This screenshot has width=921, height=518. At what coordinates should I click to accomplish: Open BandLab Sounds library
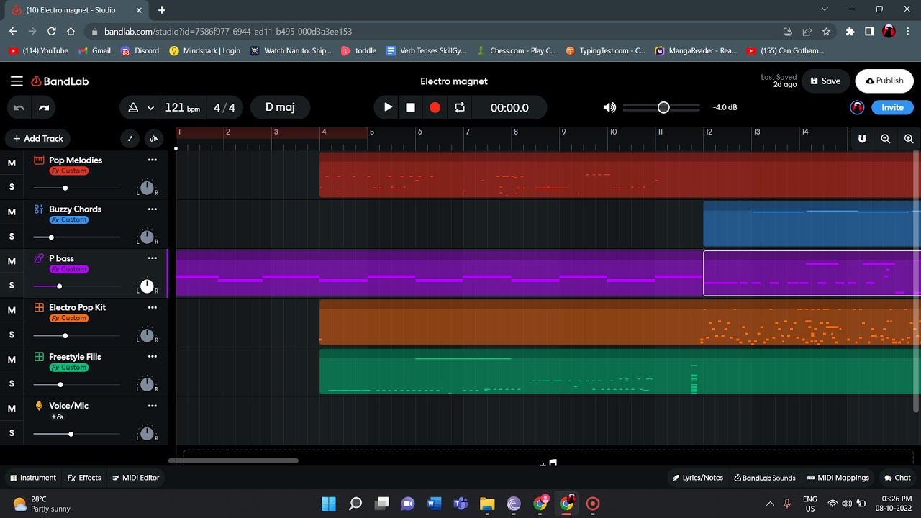pyautogui.click(x=765, y=478)
